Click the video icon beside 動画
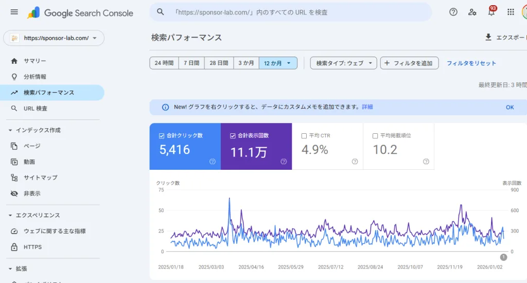This screenshot has height=283, width=527. point(14,162)
